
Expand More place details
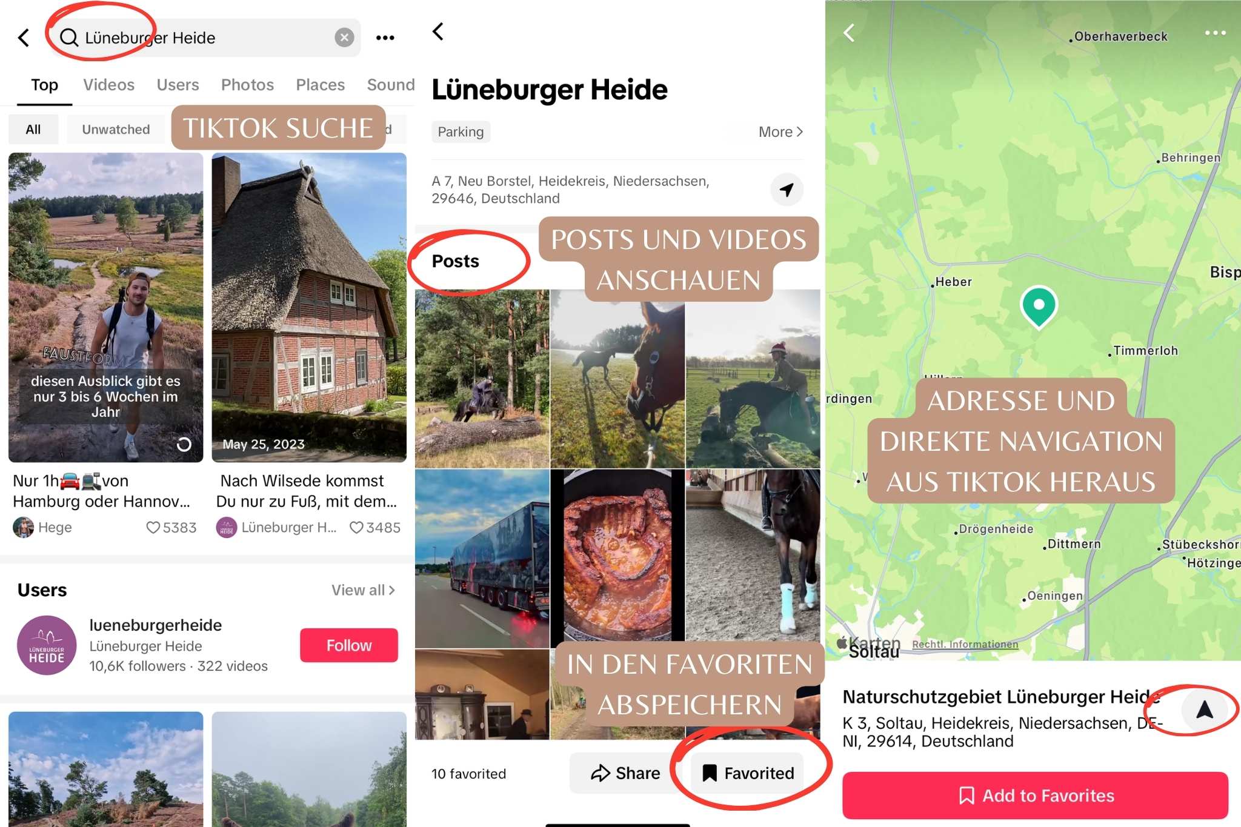tap(780, 131)
